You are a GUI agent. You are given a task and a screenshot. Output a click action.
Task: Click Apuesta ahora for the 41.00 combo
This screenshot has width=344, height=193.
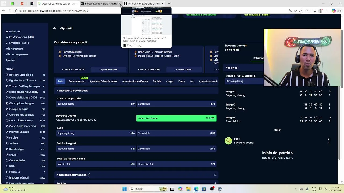109,69
